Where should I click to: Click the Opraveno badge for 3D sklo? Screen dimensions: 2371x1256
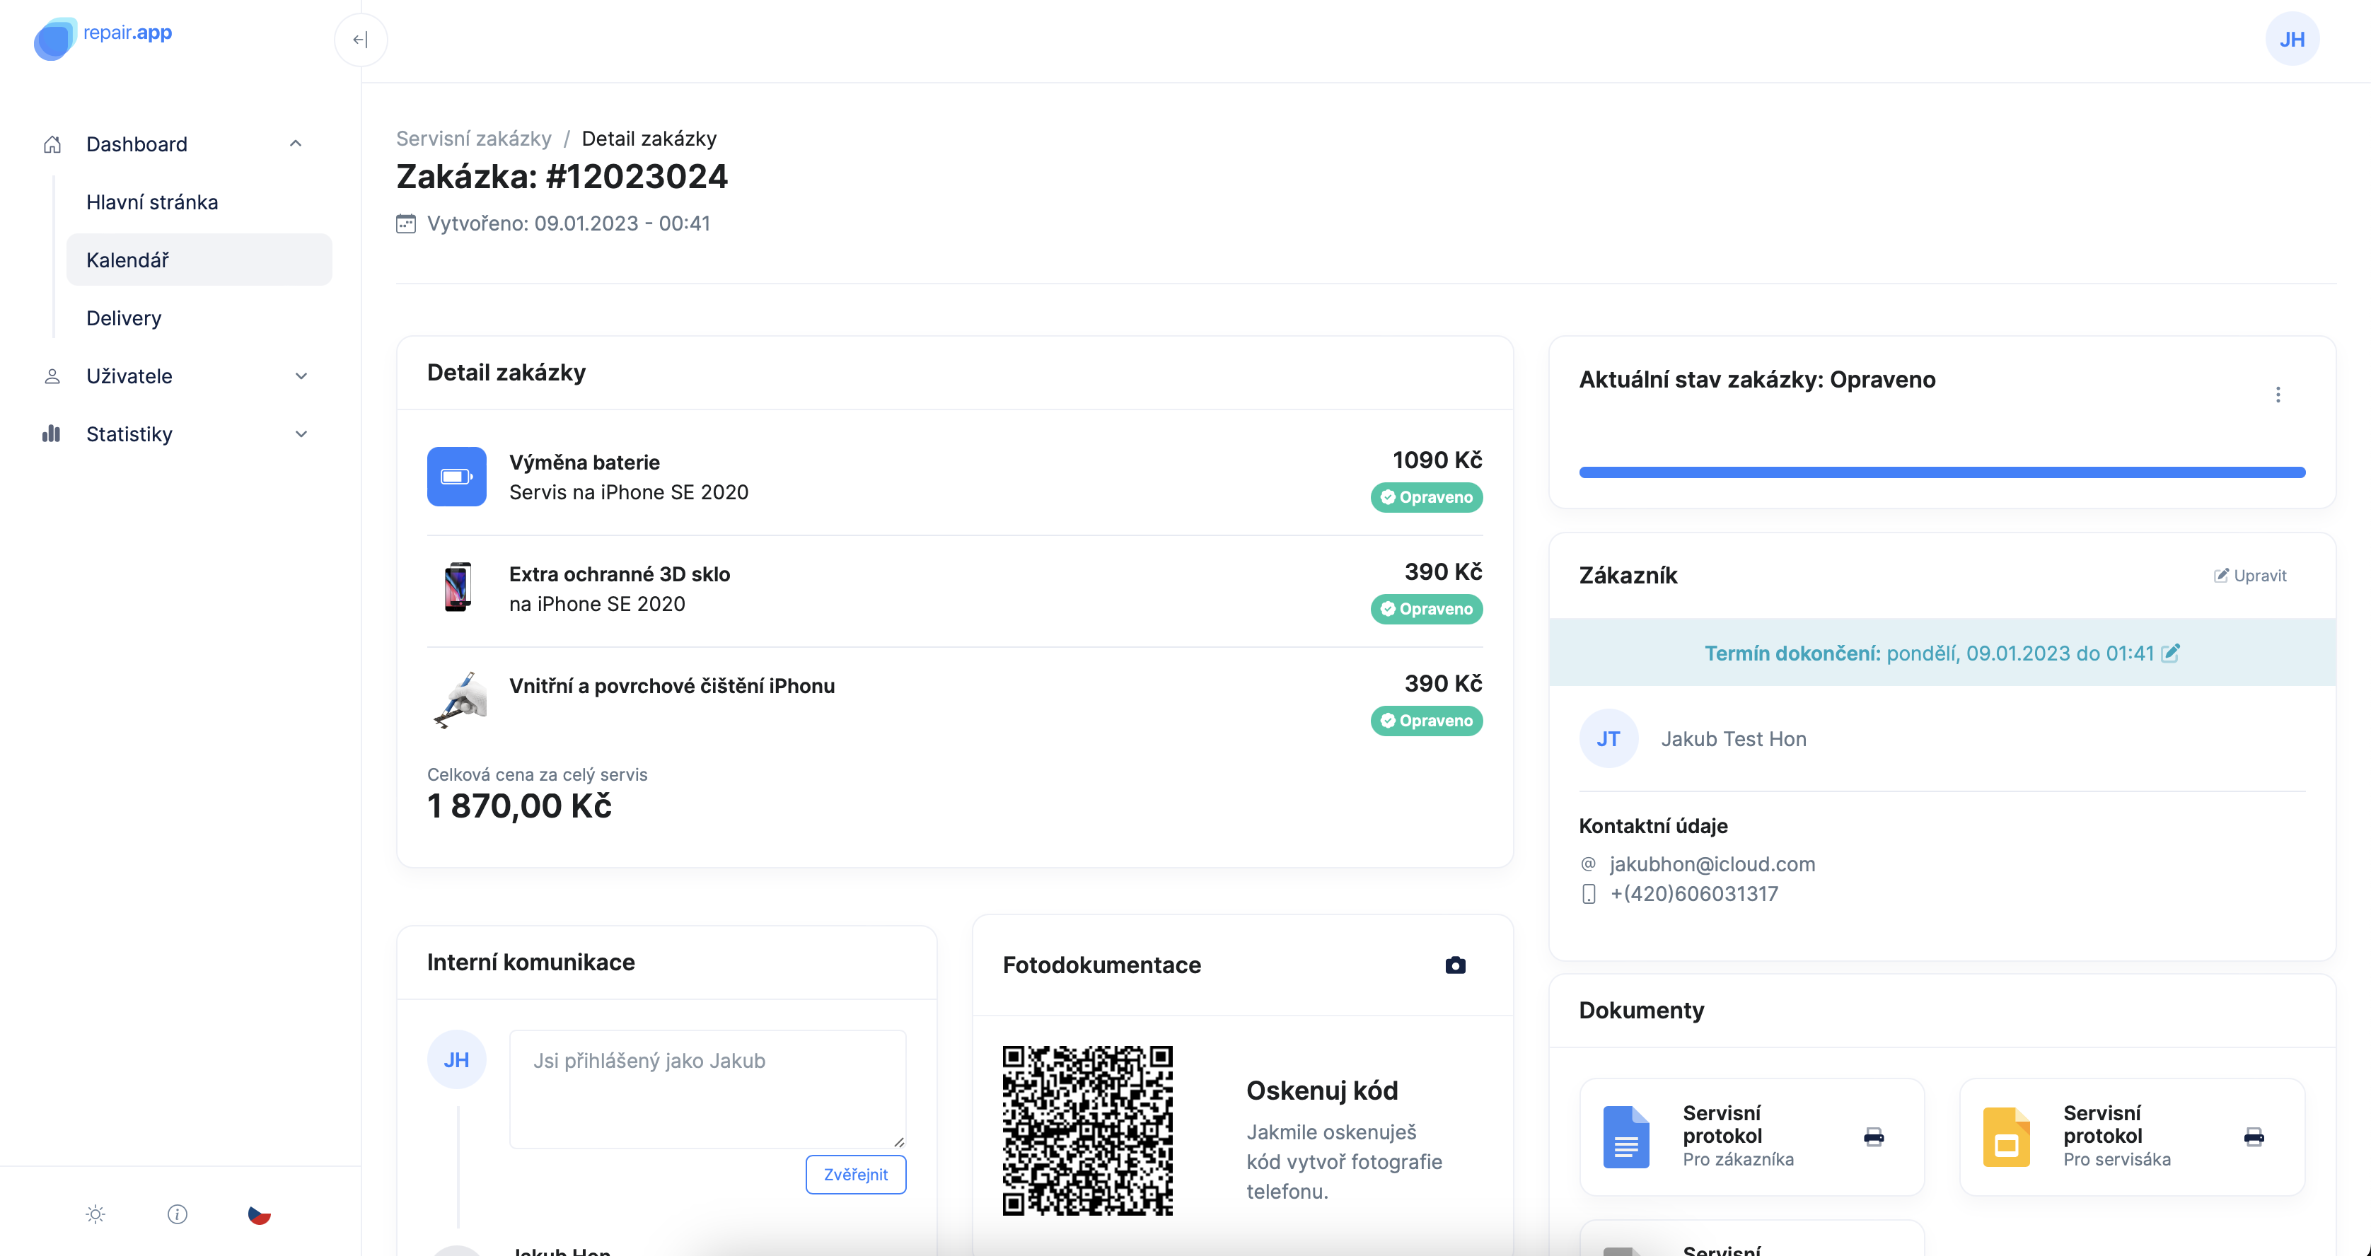pyautogui.click(x=1426, y=608)
